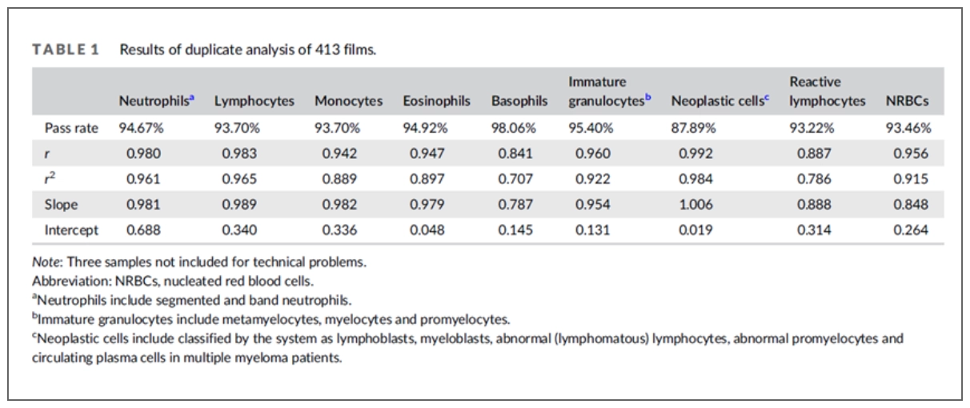The width and height of the screenshot is (970, 408).
Task: Click the Basophils column header
Action: (x=519, y=102)
